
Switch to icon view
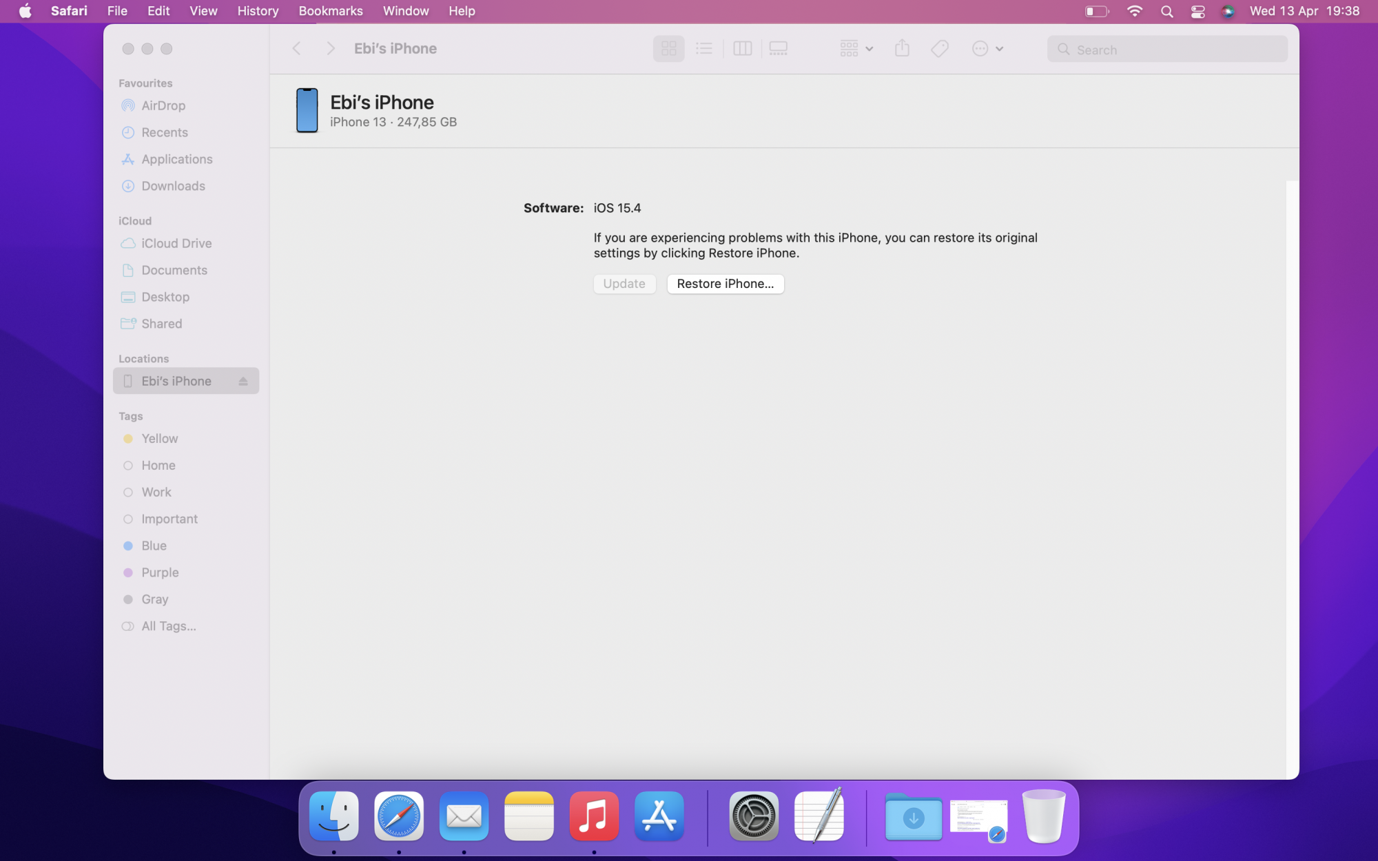(668, 48)
